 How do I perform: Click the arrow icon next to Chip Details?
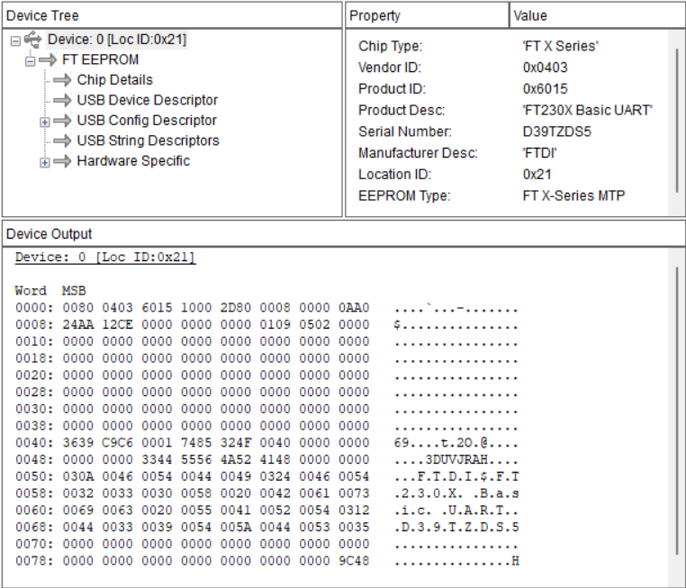[63, 80]
